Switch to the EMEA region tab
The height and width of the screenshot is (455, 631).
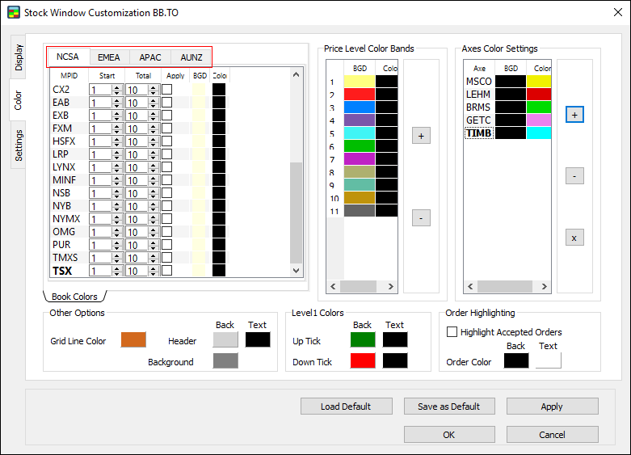(109, 57)
